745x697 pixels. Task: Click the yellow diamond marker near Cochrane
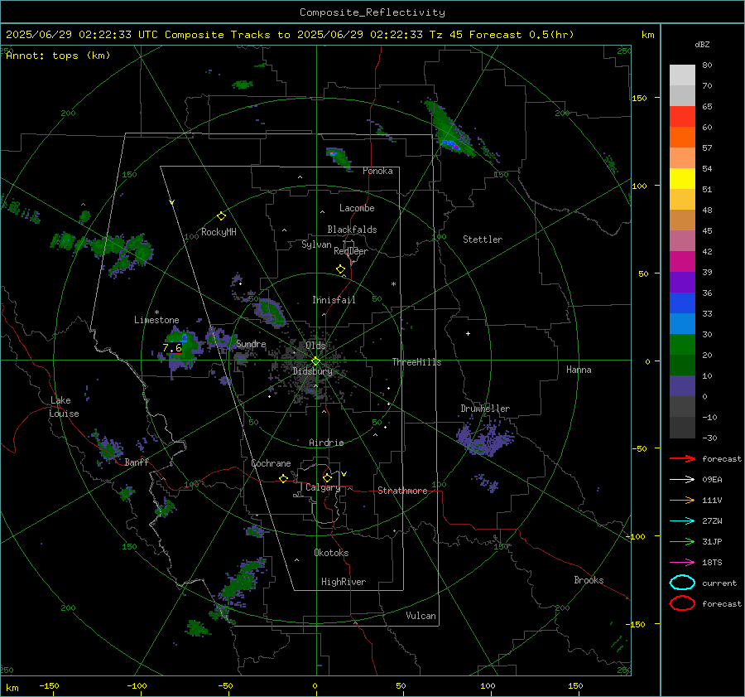pyautogui.click(x=283, y=478)
